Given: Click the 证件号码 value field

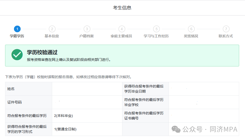Looking at the screenshot, I should click(87, 102).
